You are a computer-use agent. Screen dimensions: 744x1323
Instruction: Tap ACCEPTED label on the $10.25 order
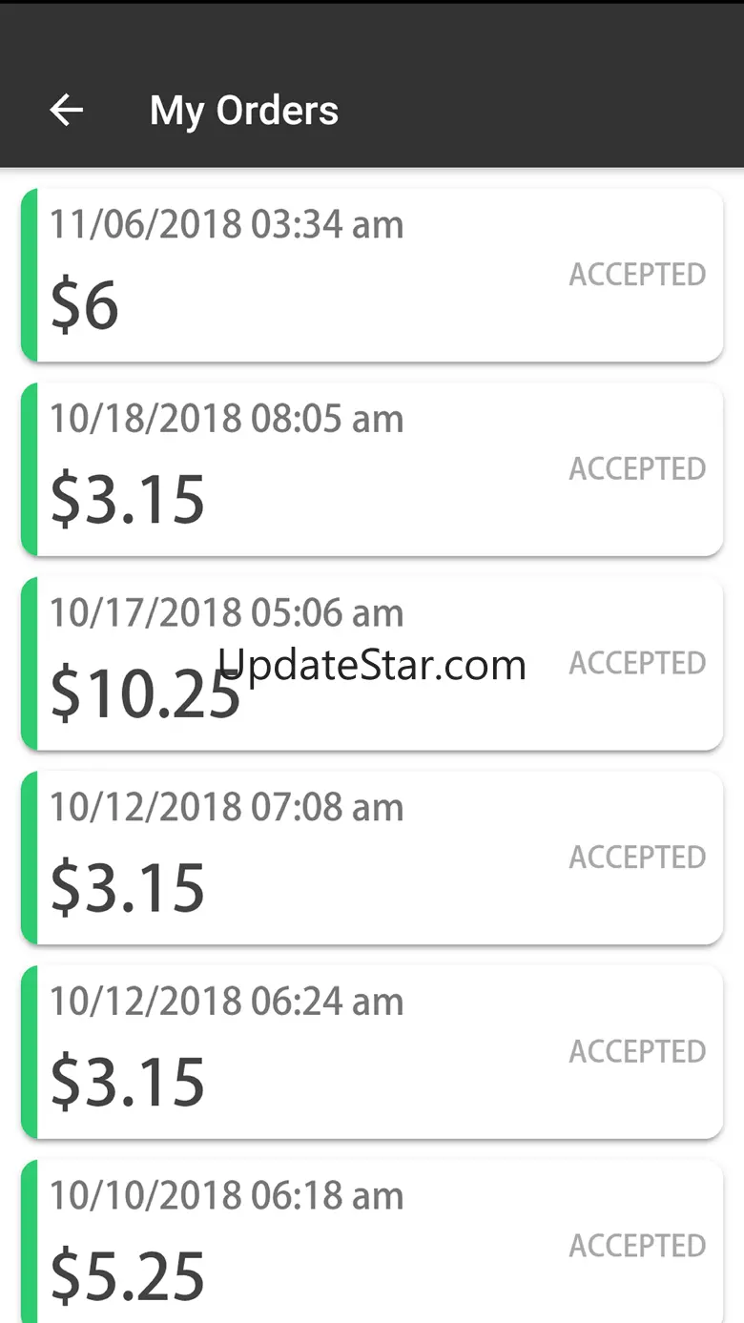point(637,663)
